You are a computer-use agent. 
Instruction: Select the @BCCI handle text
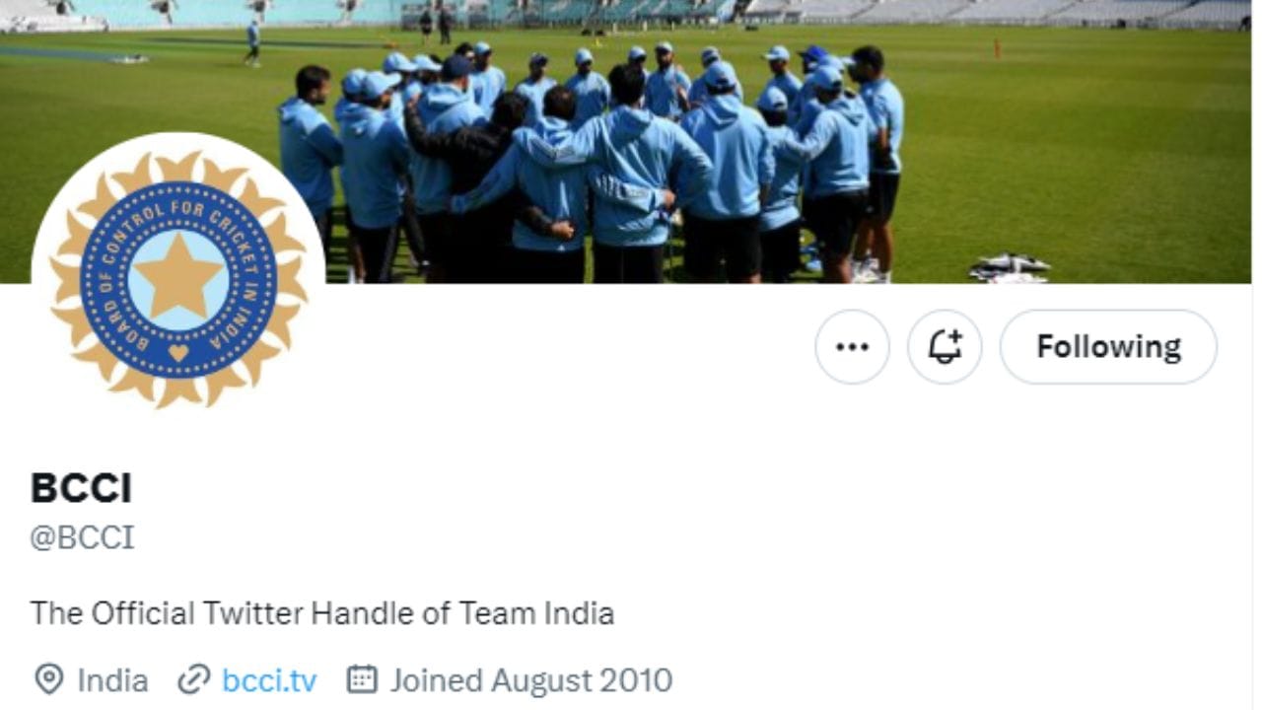click(x=82, y=538)
